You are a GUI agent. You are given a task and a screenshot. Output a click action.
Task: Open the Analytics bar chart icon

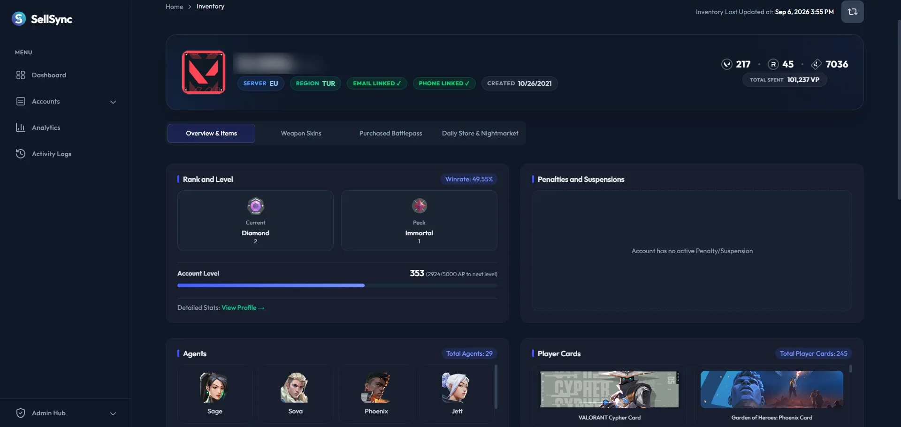point(20,127)
